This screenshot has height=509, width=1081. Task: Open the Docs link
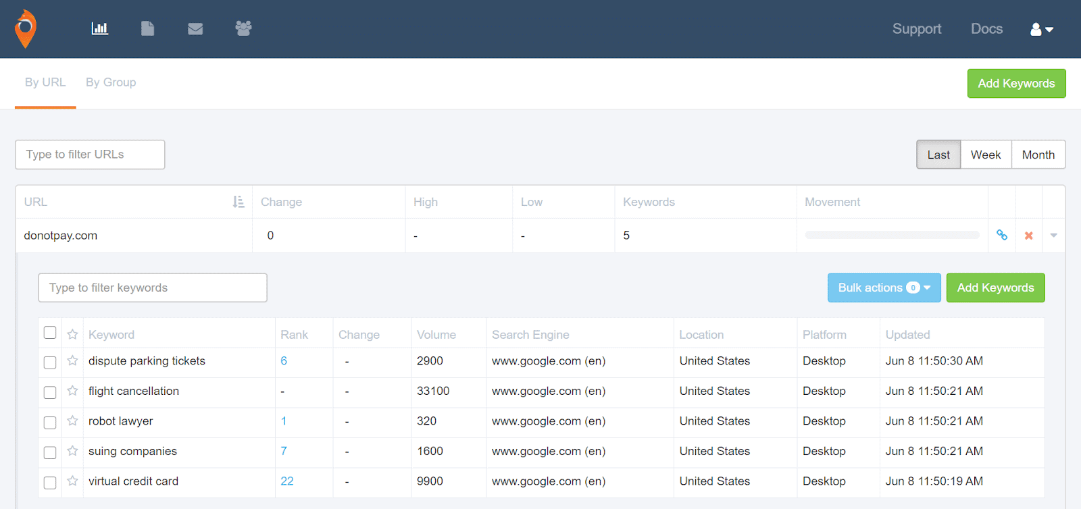(x=986, y=29)
